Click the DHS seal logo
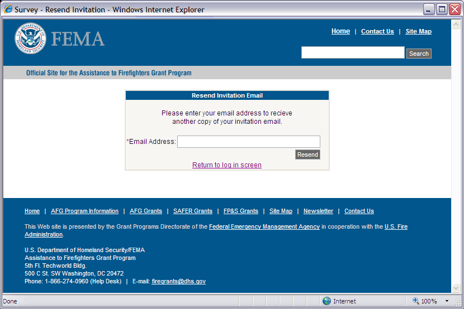The image size is (464, 309). click(x=30, y=38)
